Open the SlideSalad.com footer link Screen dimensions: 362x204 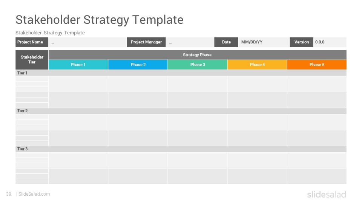pos(34,194)
